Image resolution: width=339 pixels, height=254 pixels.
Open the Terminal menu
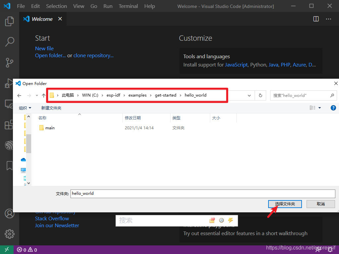click(128, 6)
